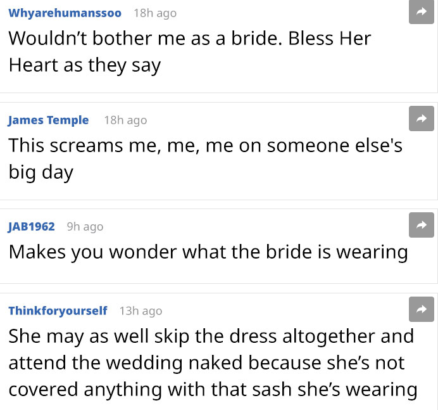Click the 18h ago timestamp beside Whyarehumanssoo
Viewport: 438px width, 410px height.
coord(155,13)
